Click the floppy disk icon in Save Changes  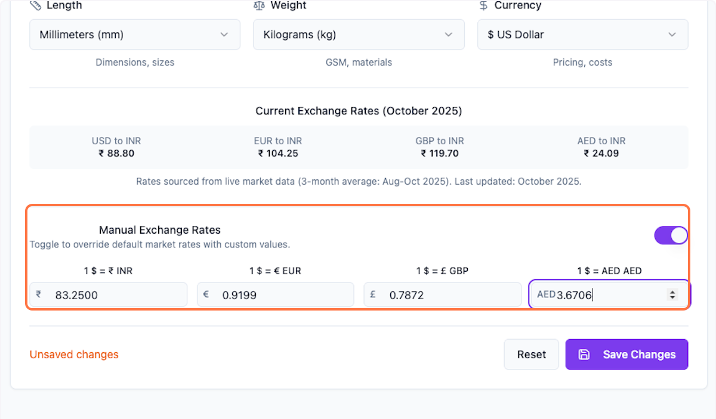click(584, 355)
